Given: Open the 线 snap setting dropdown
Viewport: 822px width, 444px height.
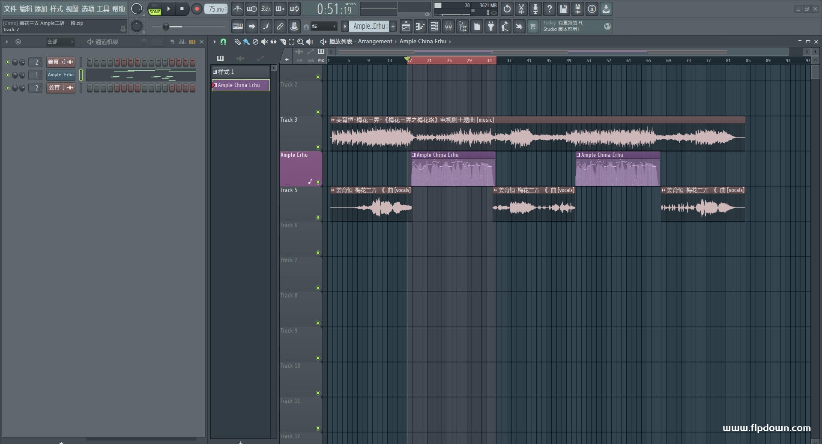Looking at the screenshot, I should point(324,27).
